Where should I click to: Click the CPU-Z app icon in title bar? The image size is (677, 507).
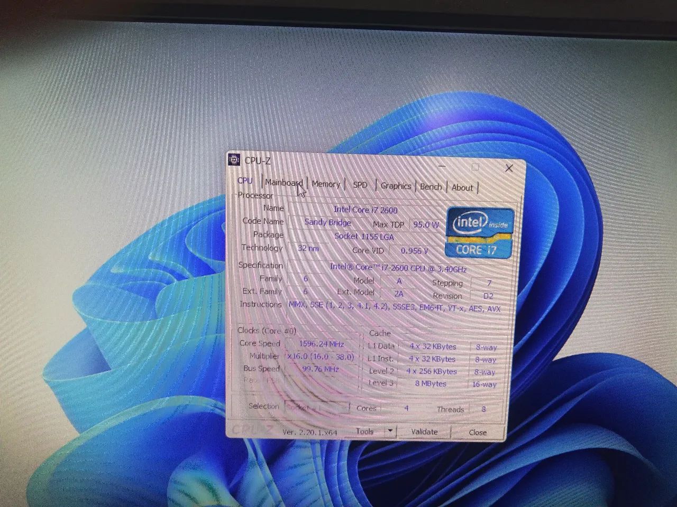point(234,159)
